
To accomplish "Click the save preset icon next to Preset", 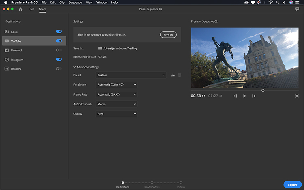I will pyautogui.click(x=173, y=75).
